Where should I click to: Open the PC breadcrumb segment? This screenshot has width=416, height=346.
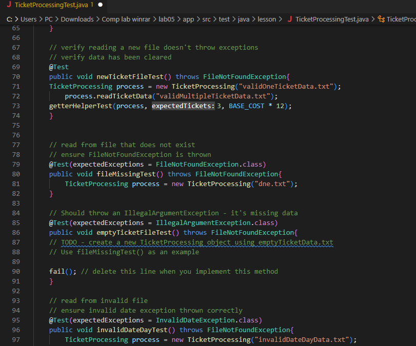49,19
